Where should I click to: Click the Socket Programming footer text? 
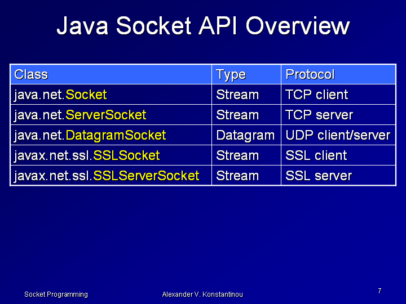(56, 294)
